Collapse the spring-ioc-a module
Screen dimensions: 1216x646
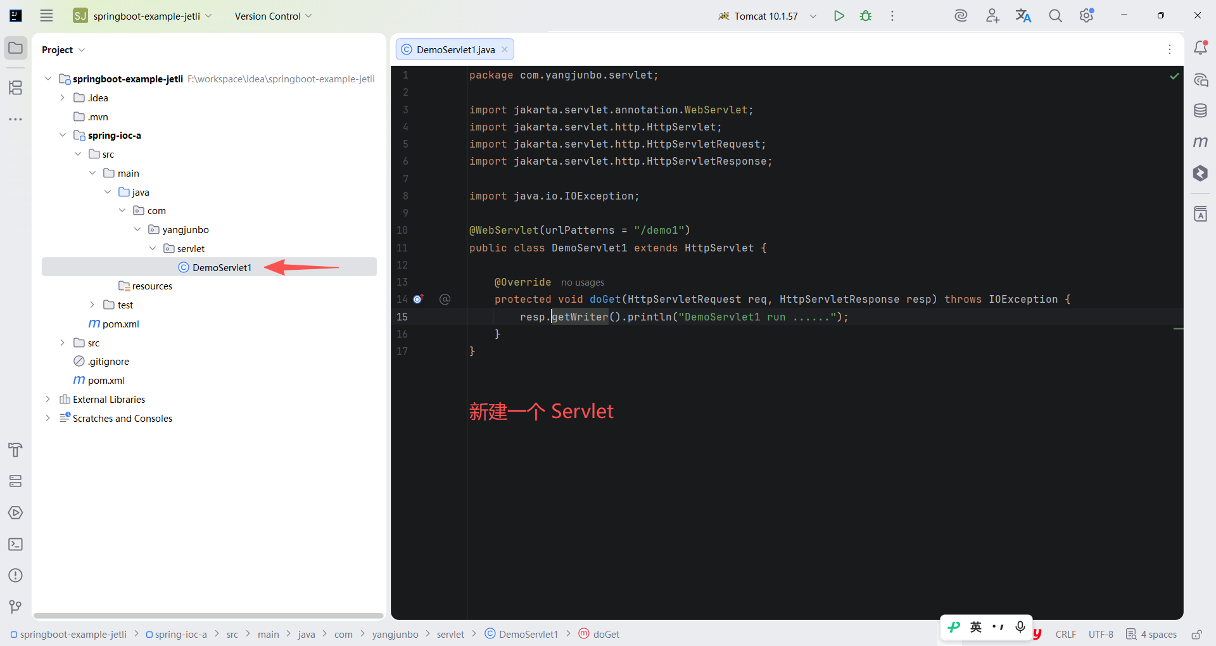coord(63,135)
